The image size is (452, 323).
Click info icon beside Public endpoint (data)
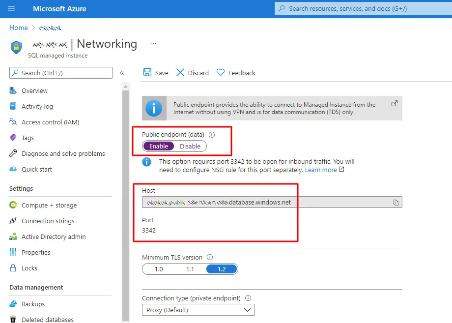click(x=212, y=135)
